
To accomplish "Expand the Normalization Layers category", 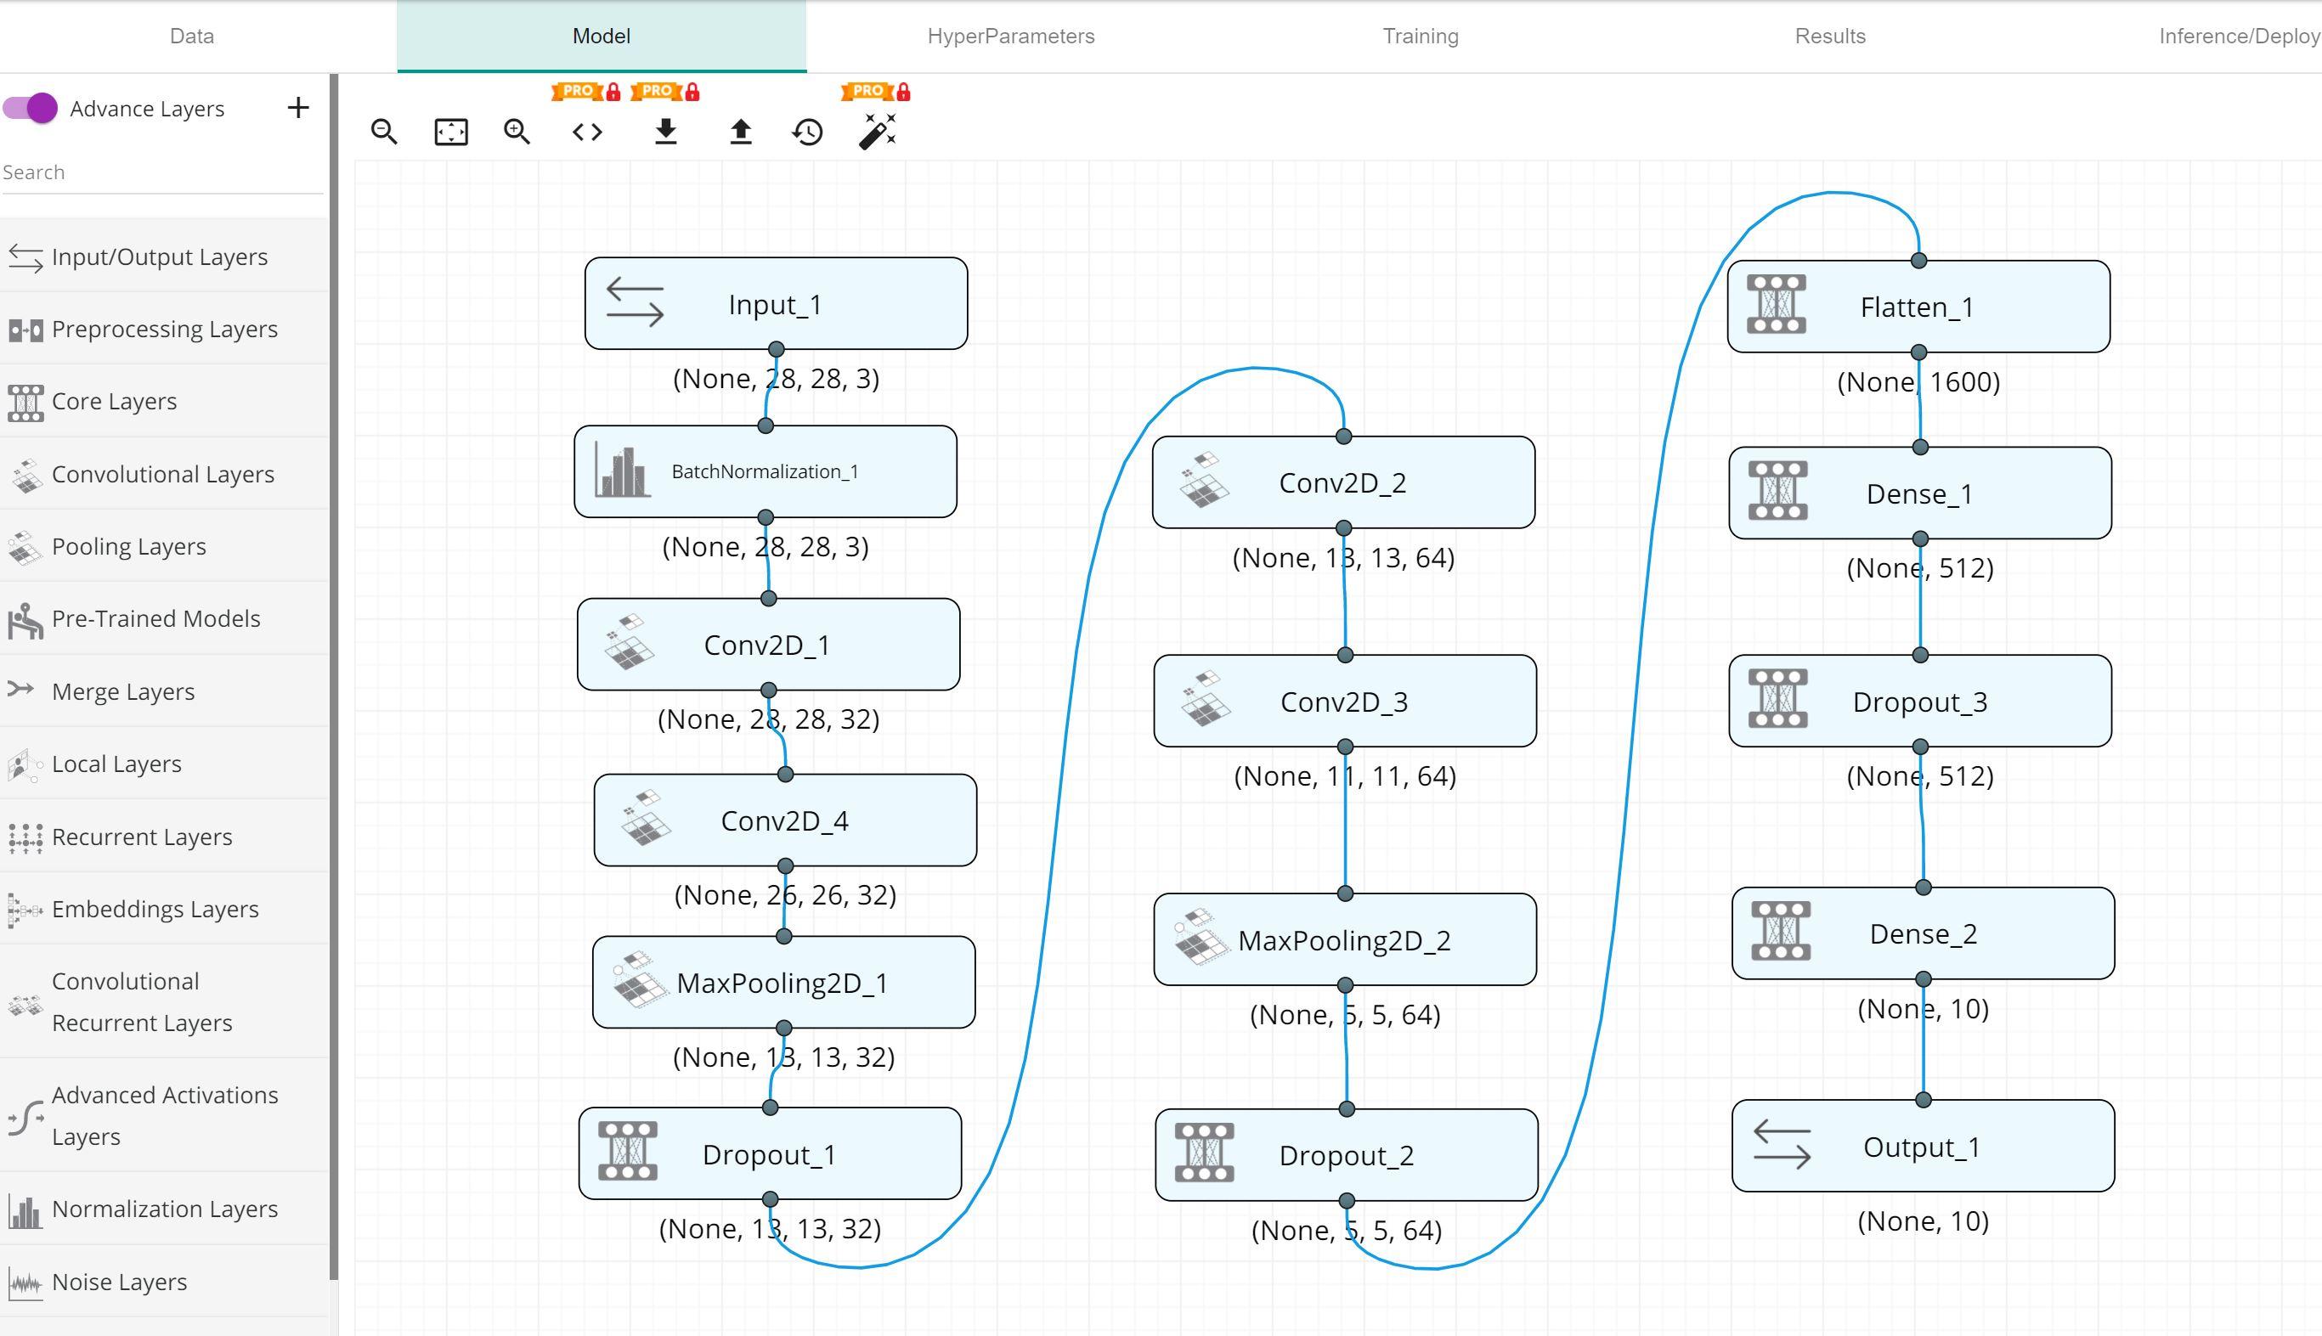I will point(164,1209).
